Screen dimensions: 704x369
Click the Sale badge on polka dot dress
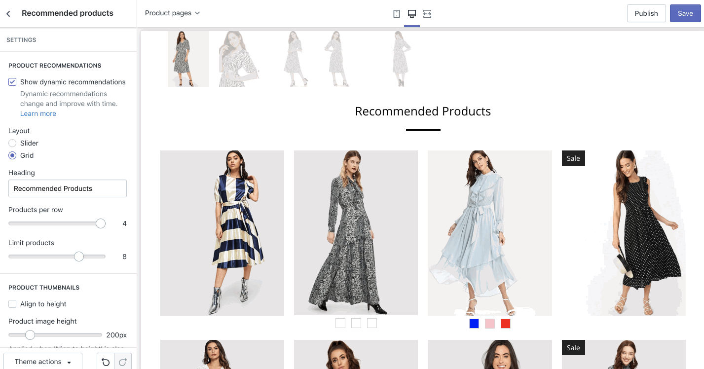[573, 158]
